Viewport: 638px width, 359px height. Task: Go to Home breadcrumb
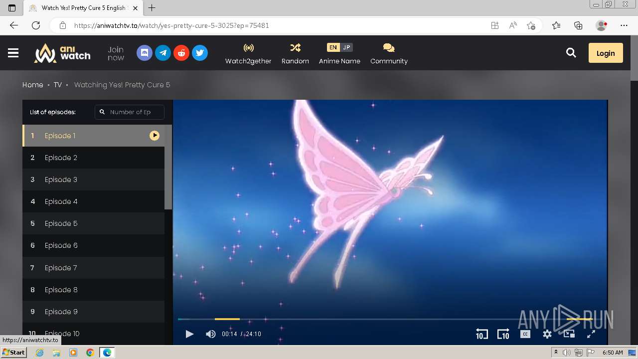(33, 85)
